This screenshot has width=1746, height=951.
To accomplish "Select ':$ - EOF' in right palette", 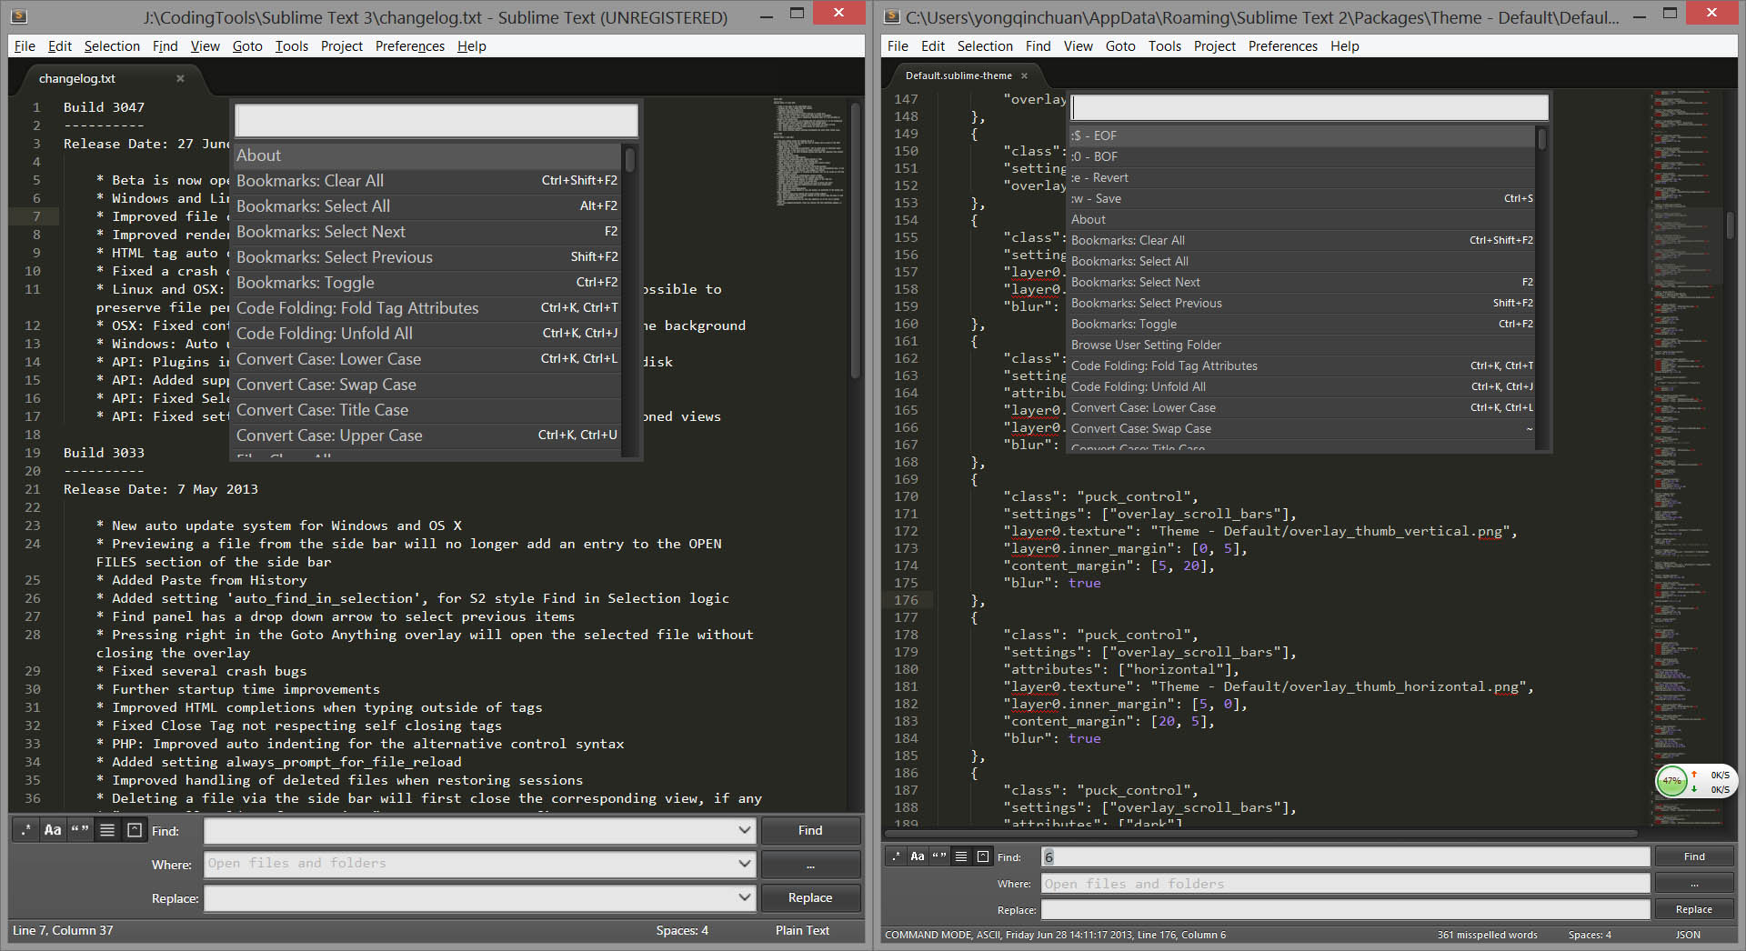I will pyautogui.click(x=1302, y=135).
